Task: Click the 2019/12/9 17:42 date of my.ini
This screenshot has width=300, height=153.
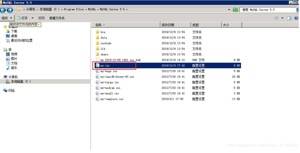Action: tap(173, 66)
